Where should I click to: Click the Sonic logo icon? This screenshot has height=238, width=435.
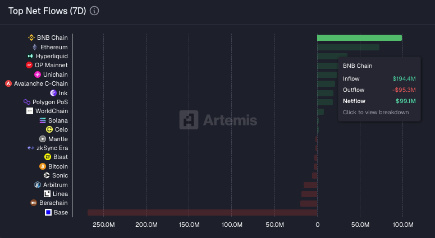[47, 175]
